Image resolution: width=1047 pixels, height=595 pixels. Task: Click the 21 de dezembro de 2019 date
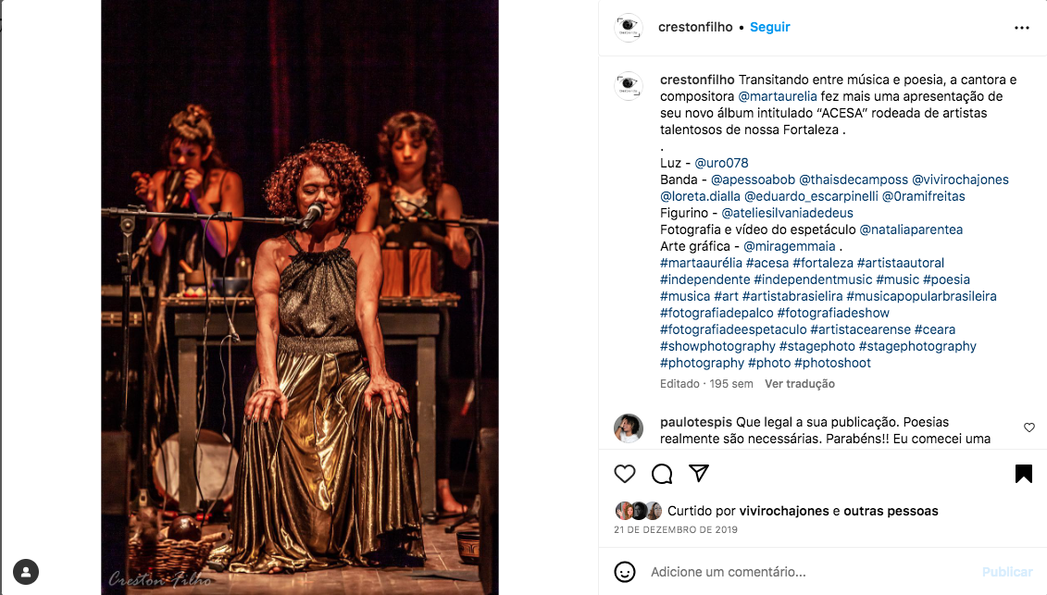pyautogui.click(x=676, y=529)
